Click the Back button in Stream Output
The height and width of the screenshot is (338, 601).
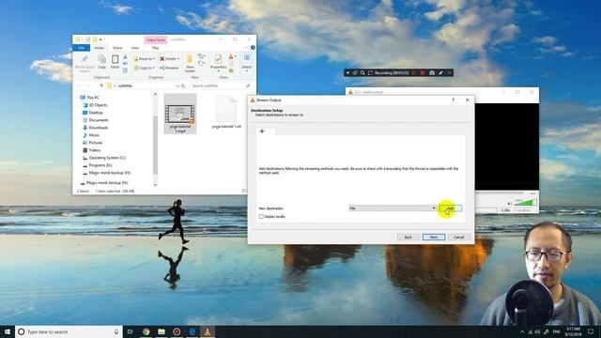[x=408, y=238]
